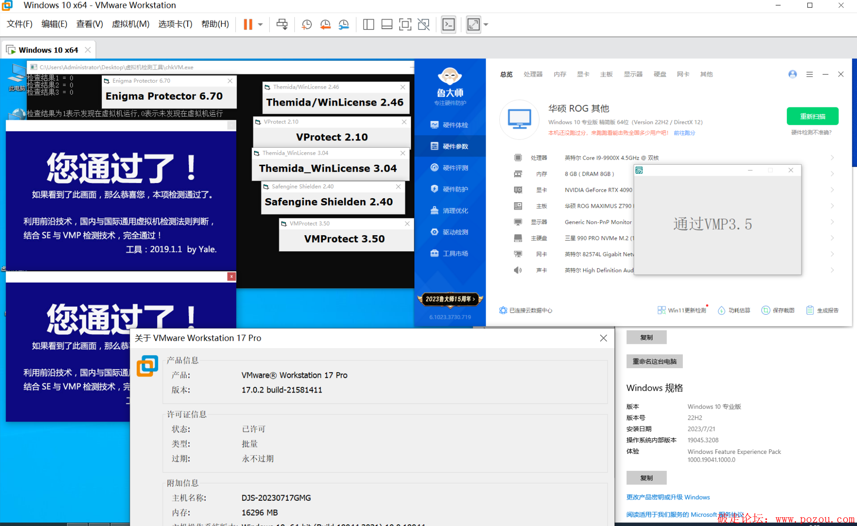This screenshot has width=857, height=526.
Task: Expand the 主硬盘 row chevron
Action: [832, 238]
